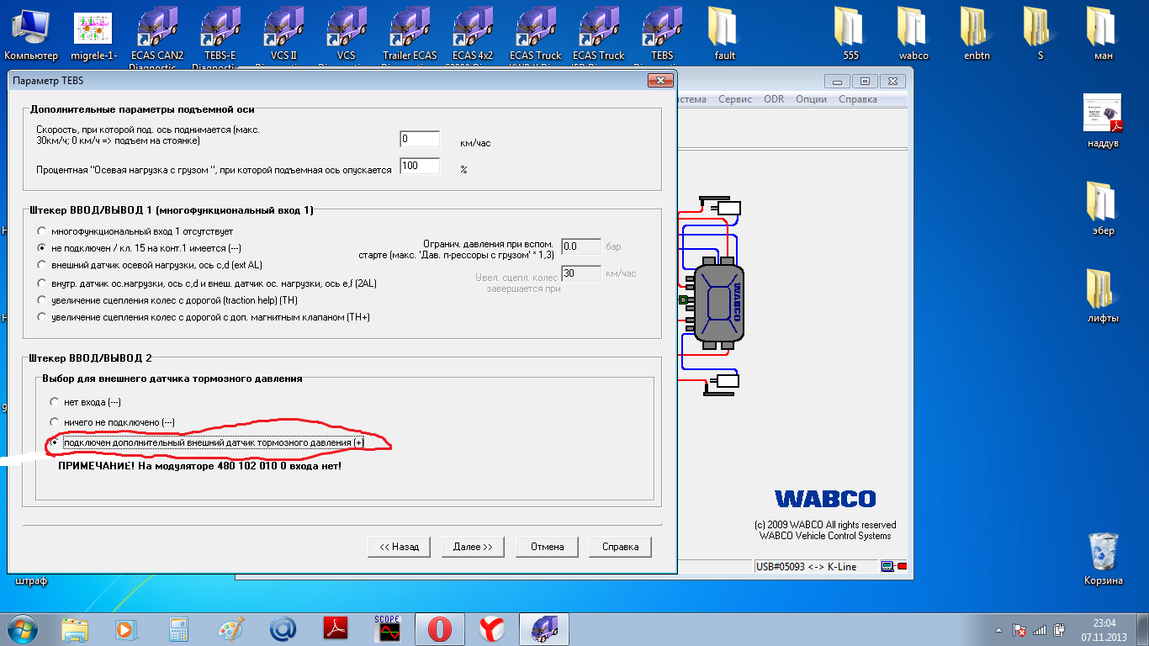Open the 555 desktop folder

point(850,35)
